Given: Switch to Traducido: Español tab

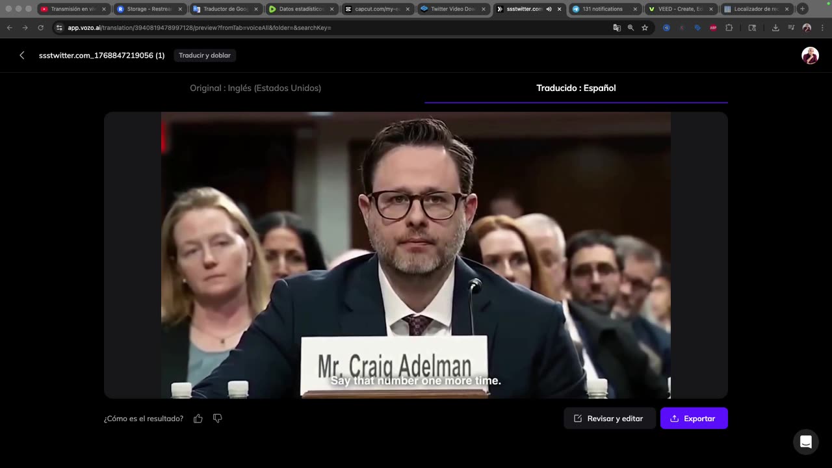Looking at the screenshot, I should pos(576,88).
